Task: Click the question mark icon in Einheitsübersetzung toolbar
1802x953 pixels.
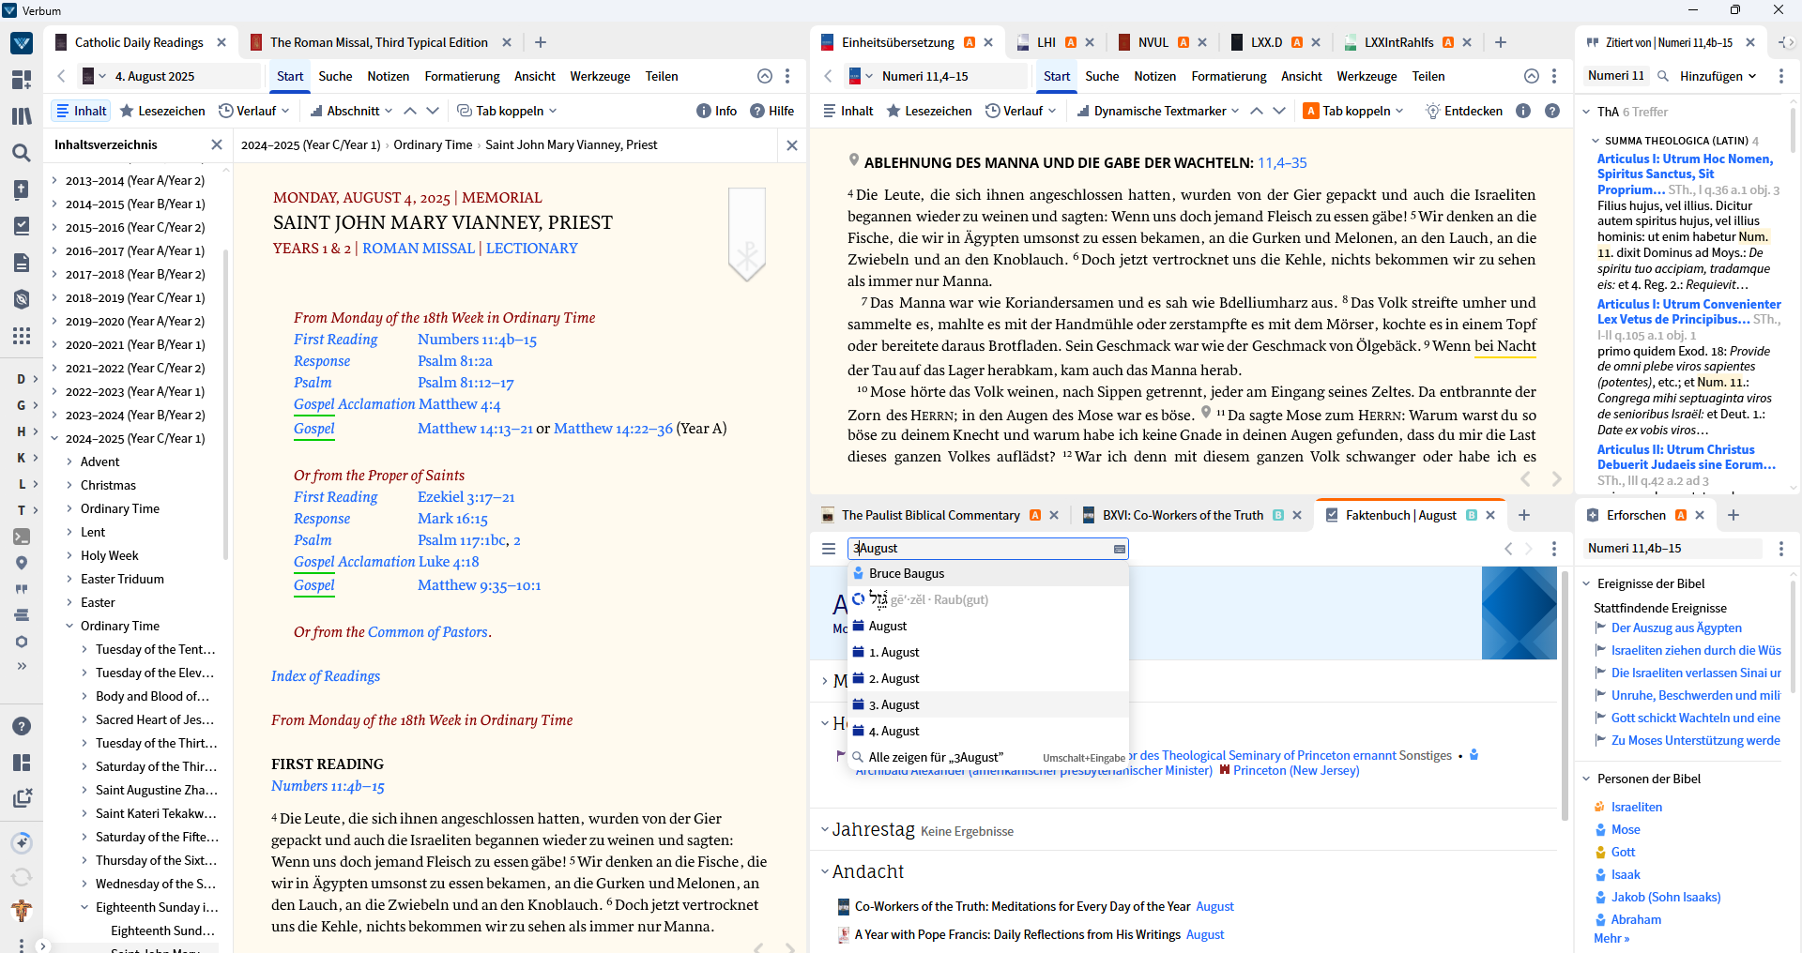Action: pyautogui.click(x=1552, y=111)
